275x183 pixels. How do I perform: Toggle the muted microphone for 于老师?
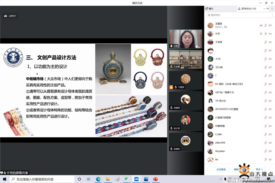tap(266, 42)
